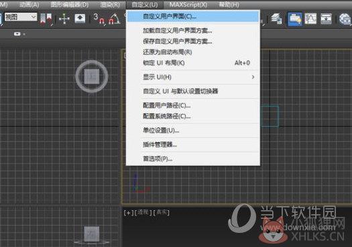
Task: Activate the Select and Manipulate cross icon
Action: (64, 19)
